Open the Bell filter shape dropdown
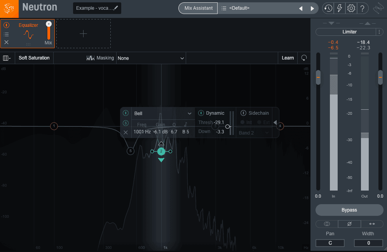 tap(163, 114)
